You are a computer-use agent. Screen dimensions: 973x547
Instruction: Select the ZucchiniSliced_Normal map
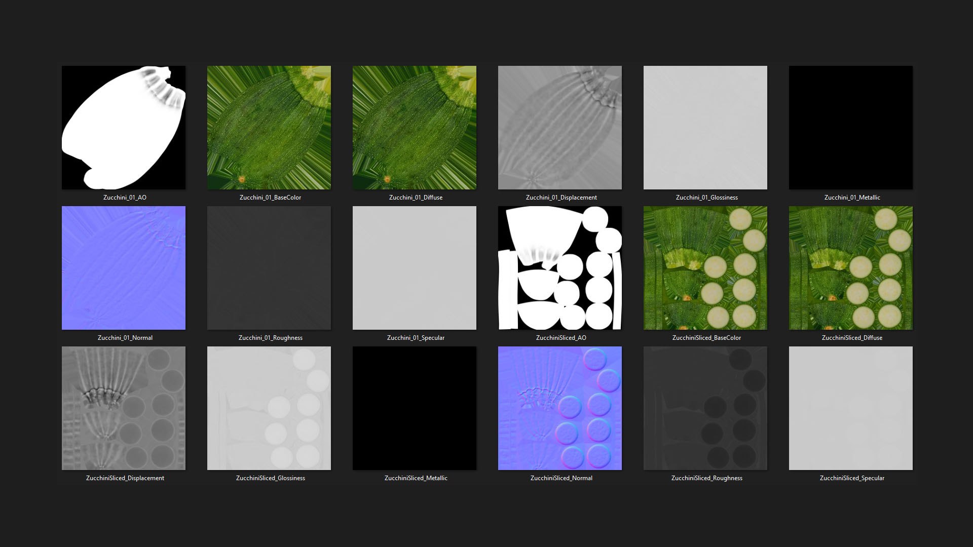click(560, 408)
